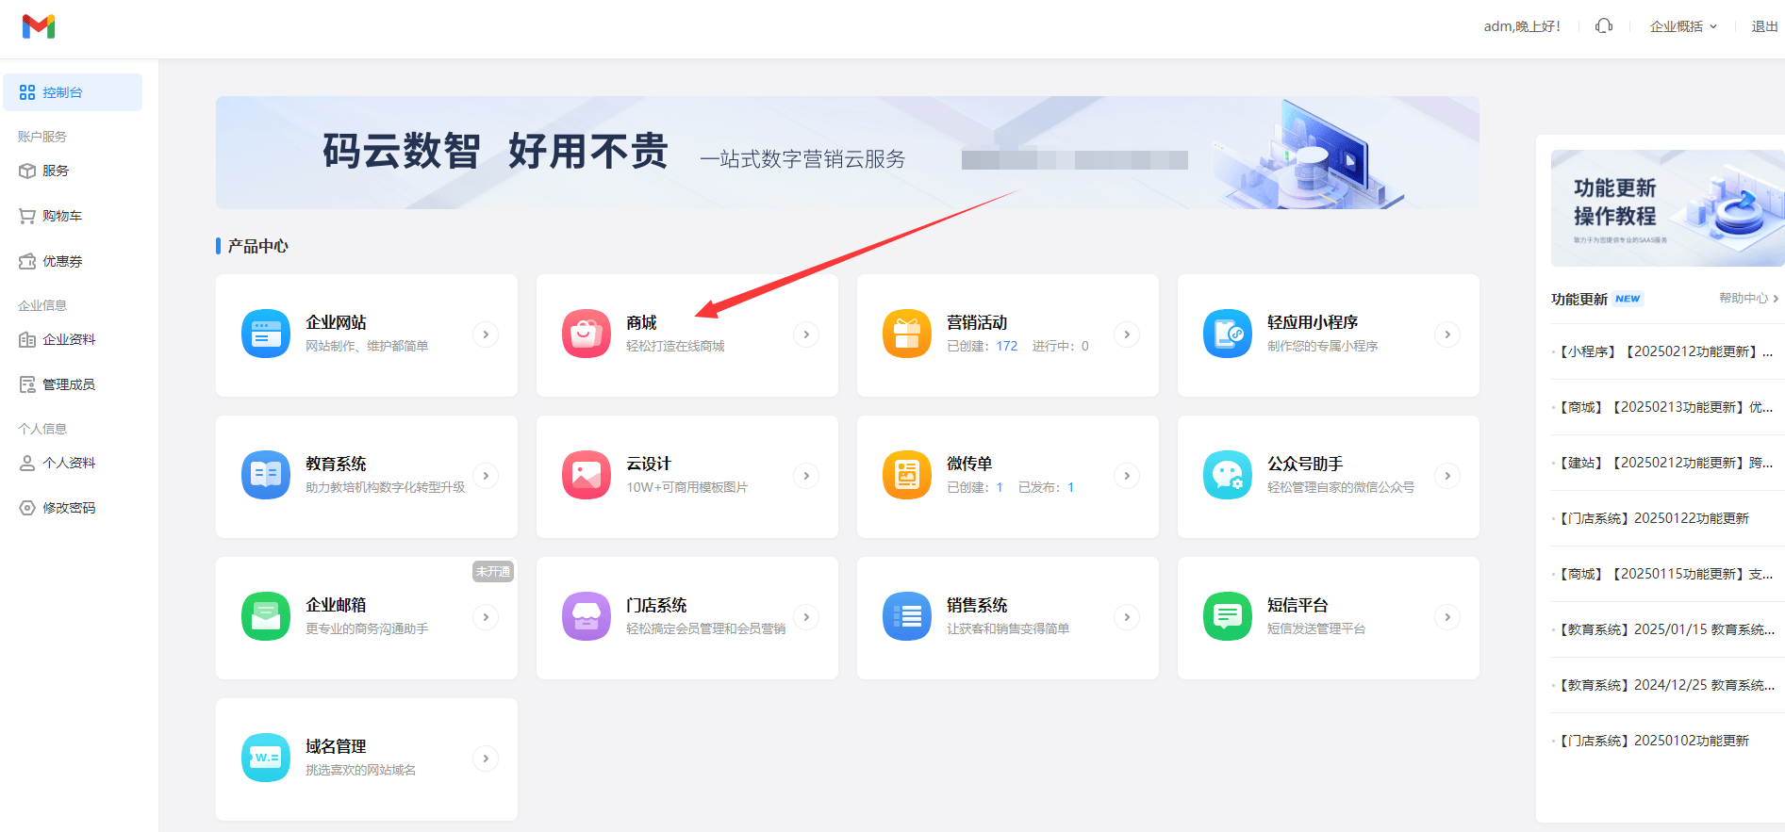Open the 公众号助手 chat bubble icon
This screenshot has width=1785, height=832.
point(1227,476)
